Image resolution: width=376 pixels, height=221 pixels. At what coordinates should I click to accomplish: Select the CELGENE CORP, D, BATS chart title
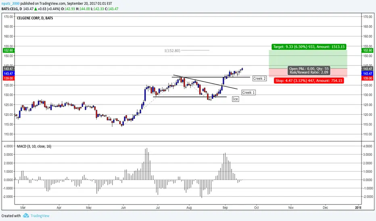[35, 18]
